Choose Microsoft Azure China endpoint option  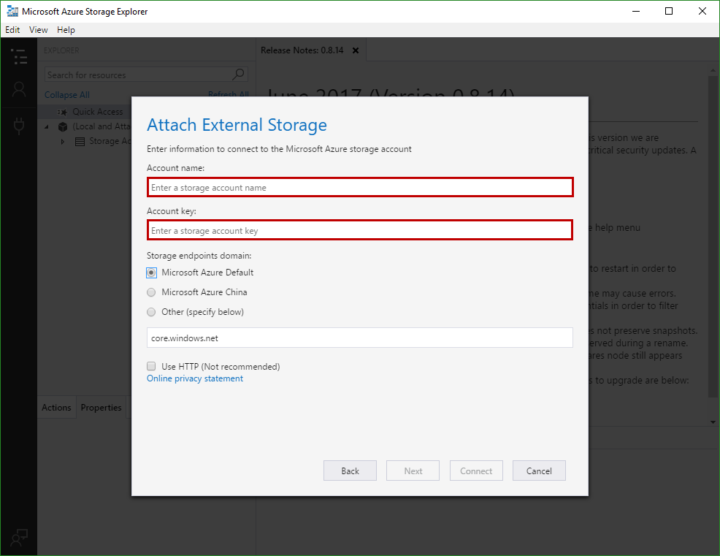(x=151, y=292)
